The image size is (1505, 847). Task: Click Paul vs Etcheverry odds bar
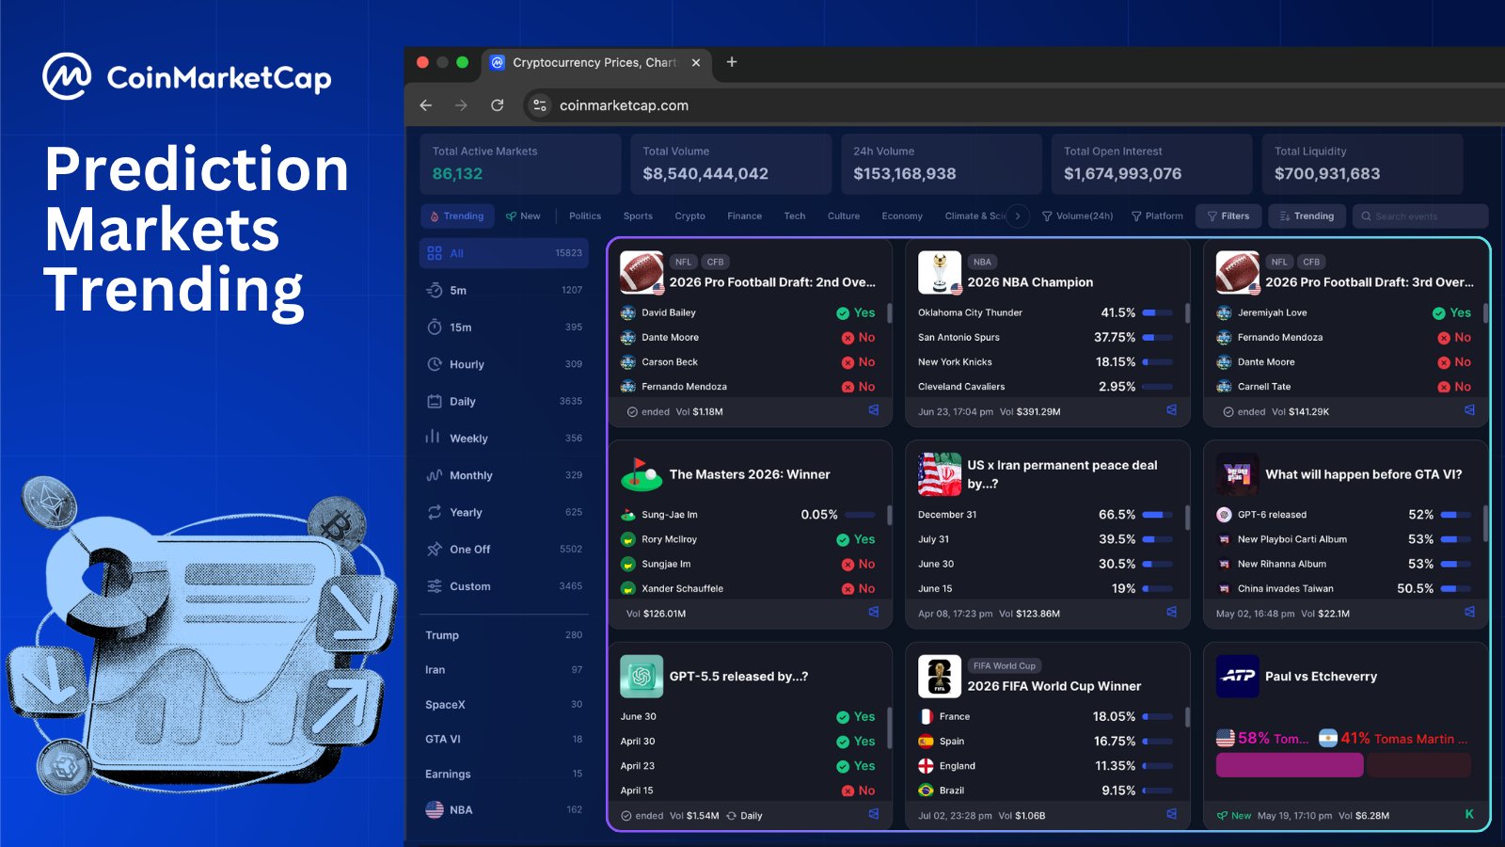[x=1343, y=765]
